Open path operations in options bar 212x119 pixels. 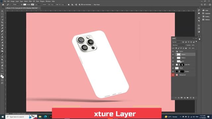69,5
